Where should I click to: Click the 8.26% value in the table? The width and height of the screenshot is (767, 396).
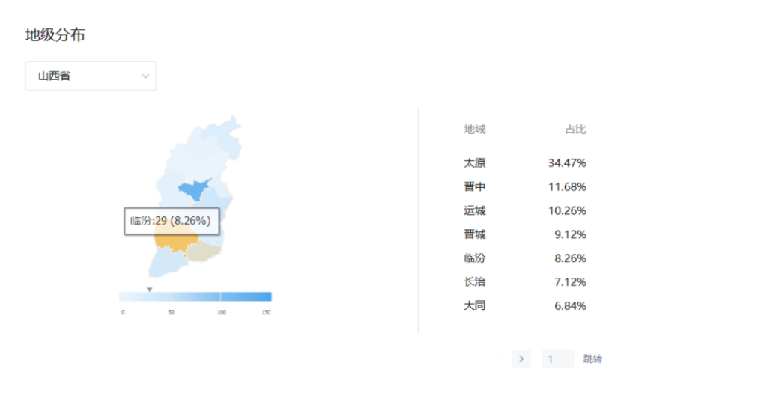(x=570, y=258)
